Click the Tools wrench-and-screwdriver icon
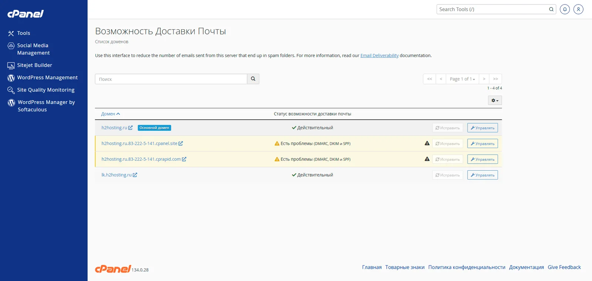 click(11, 33)
